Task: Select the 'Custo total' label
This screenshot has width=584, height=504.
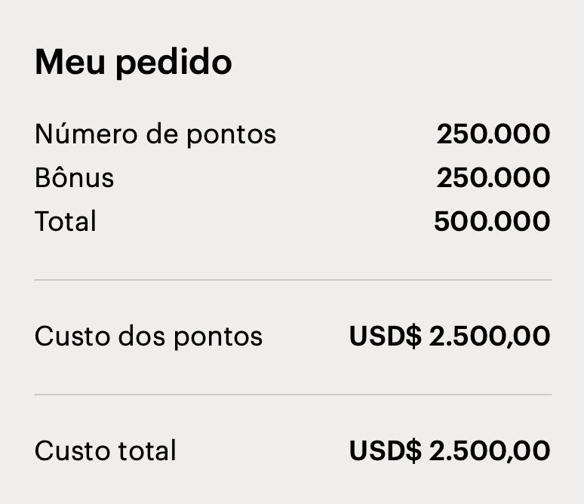Action: click(105, 451)
